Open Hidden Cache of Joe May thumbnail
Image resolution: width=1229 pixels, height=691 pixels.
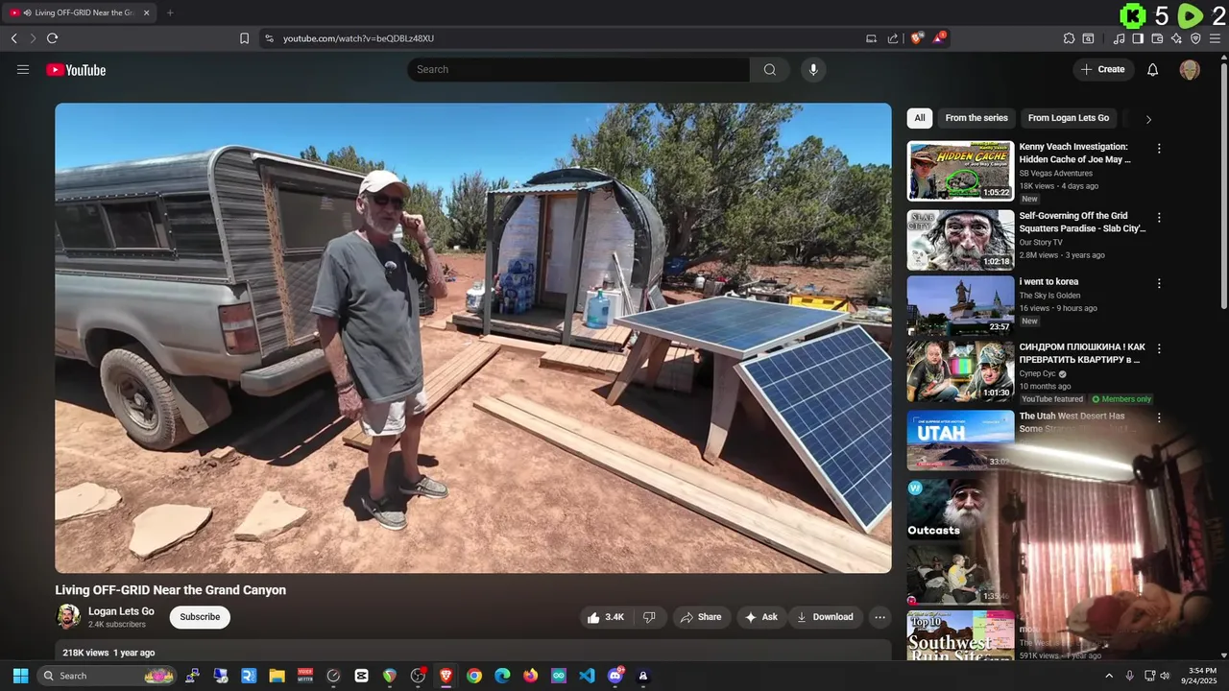[960, 171]
